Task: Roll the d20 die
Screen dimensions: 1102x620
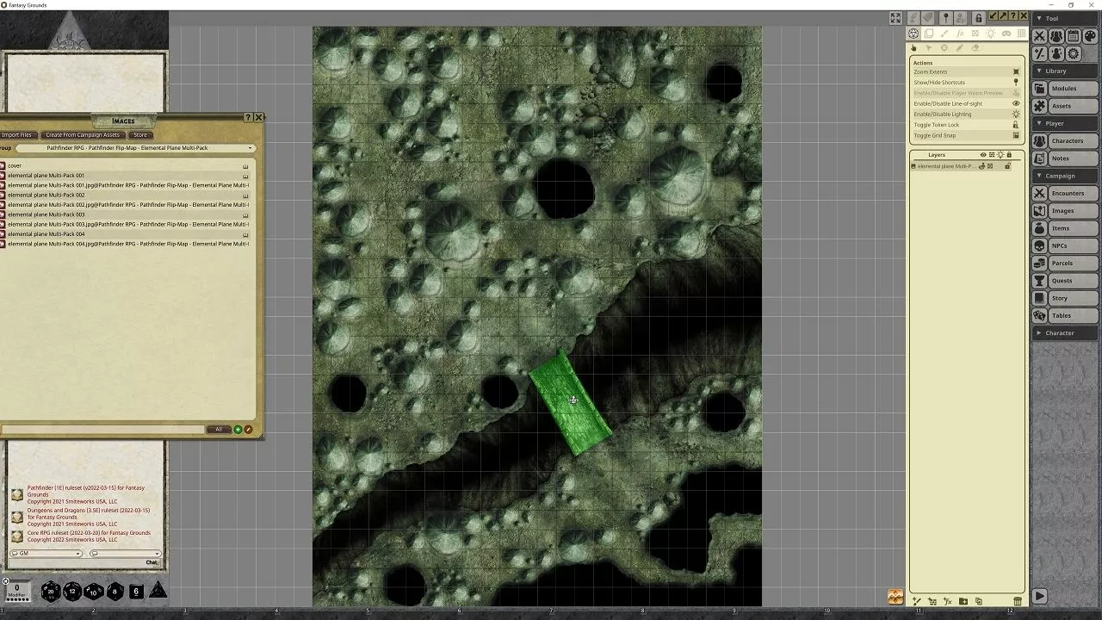Action: [51, 592]
